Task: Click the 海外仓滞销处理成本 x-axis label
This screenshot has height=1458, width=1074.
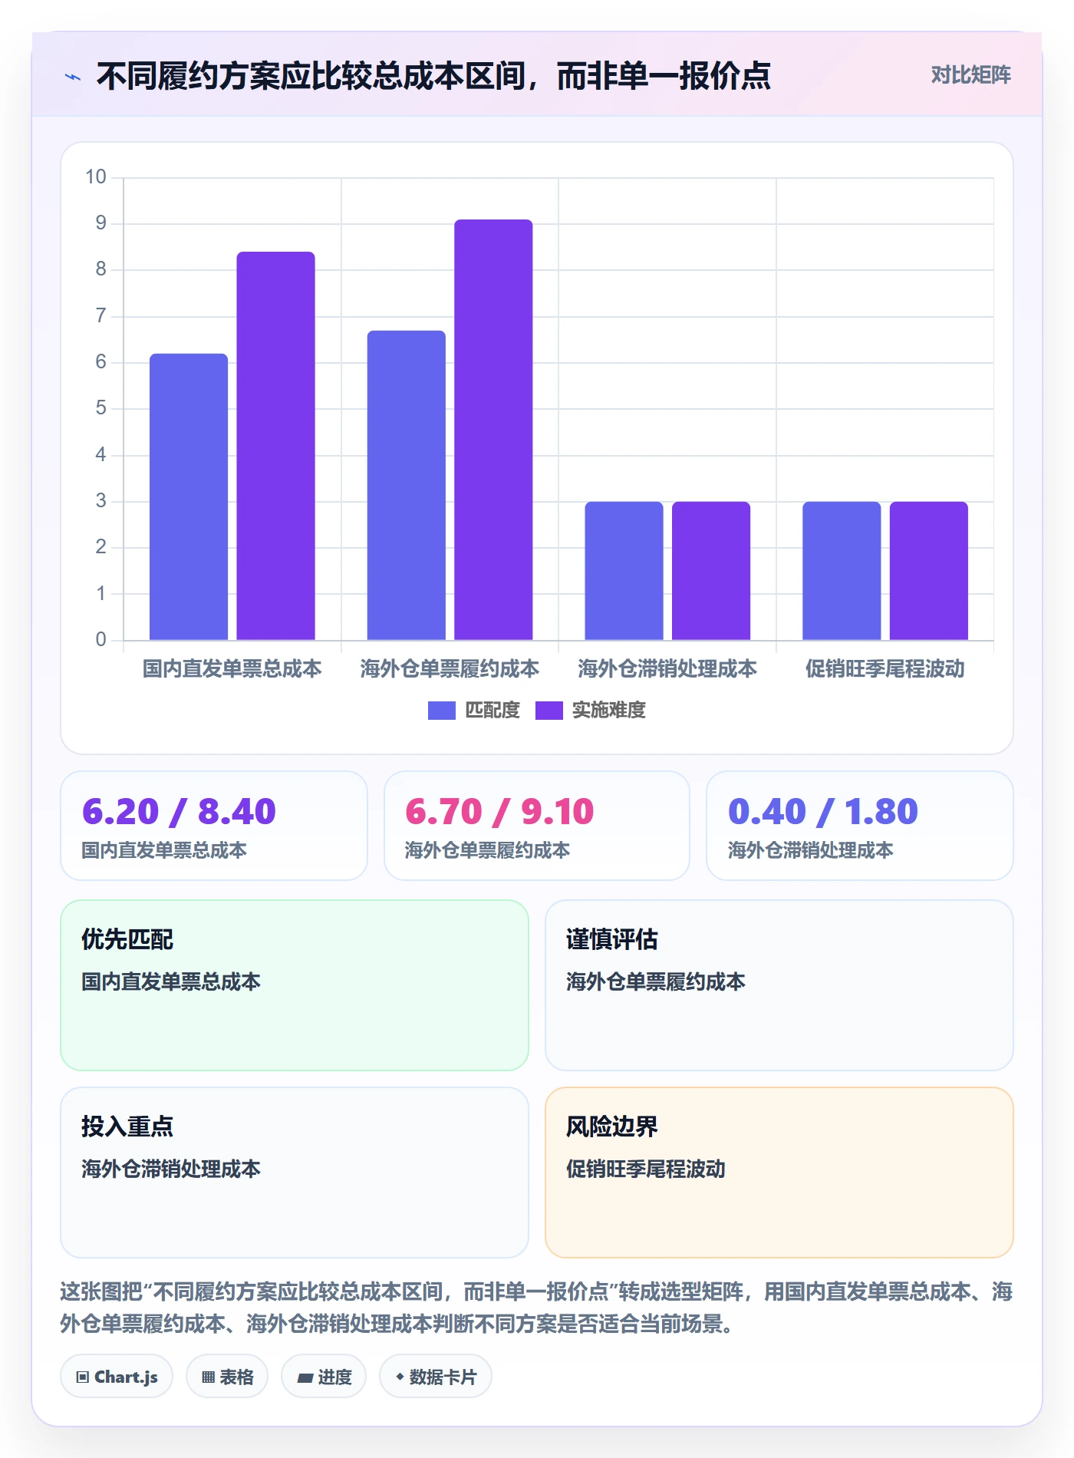Action: point(667,668)
